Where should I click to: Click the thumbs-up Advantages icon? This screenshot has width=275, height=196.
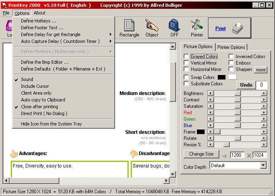(14, 154)
